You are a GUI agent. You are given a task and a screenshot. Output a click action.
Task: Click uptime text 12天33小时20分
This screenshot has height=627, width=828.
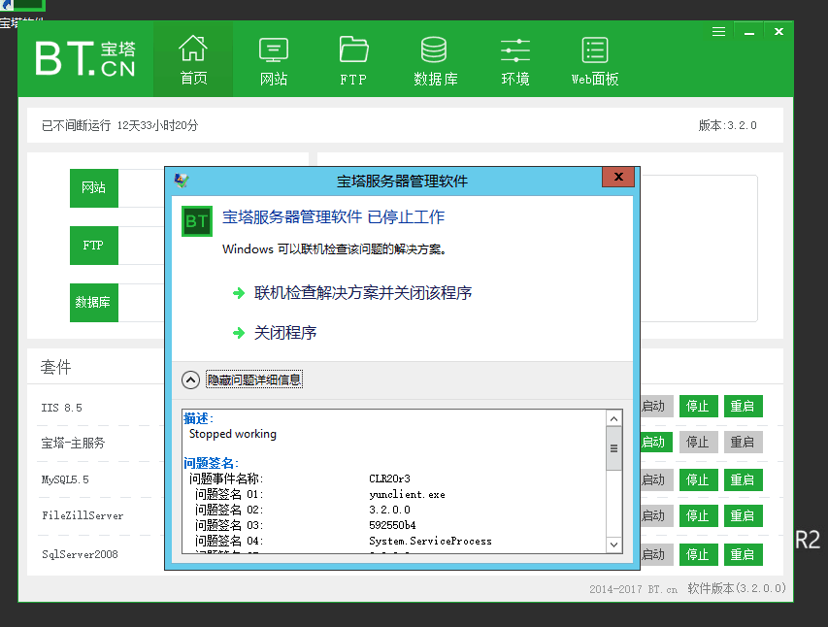[157, 126]
